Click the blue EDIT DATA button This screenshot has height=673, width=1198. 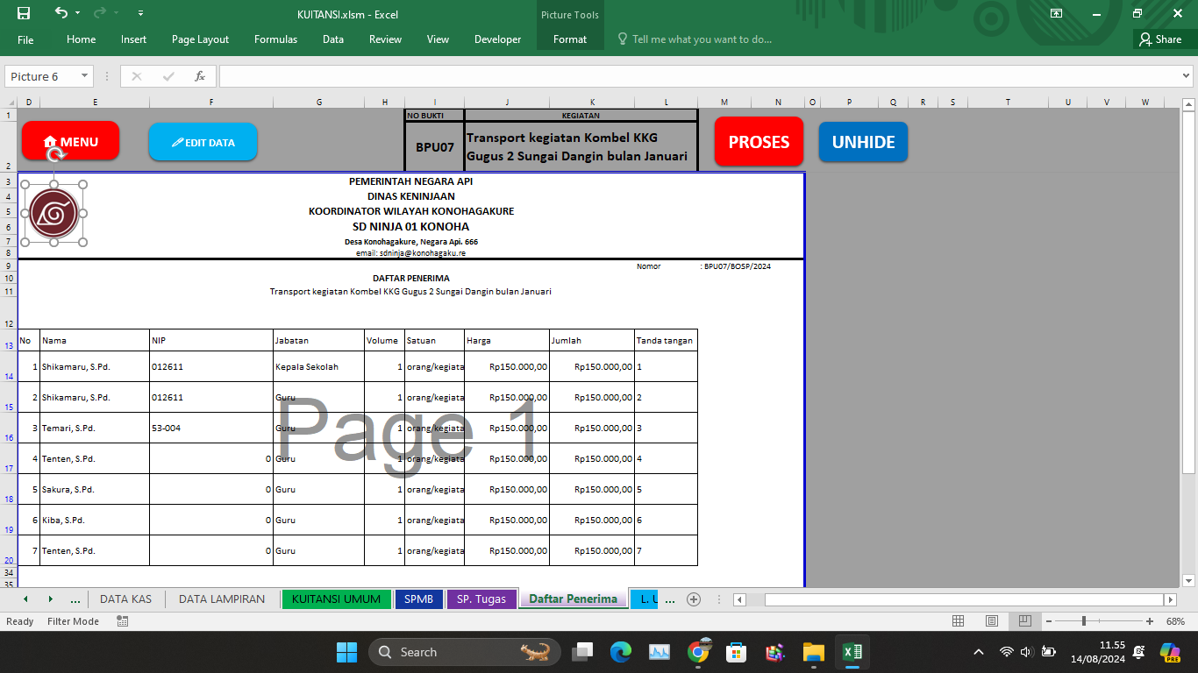(x=203, y=142)
